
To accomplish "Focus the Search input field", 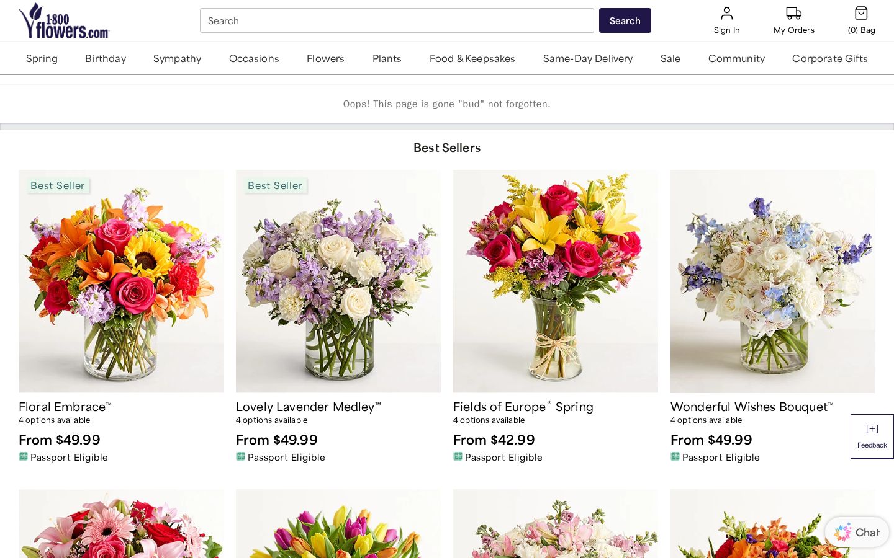I will coord(397,20).
